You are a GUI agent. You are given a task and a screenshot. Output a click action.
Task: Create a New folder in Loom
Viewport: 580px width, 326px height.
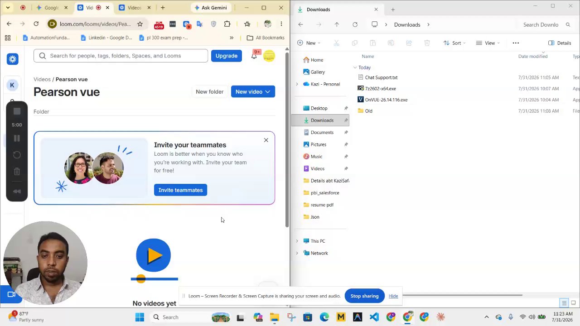209,91
